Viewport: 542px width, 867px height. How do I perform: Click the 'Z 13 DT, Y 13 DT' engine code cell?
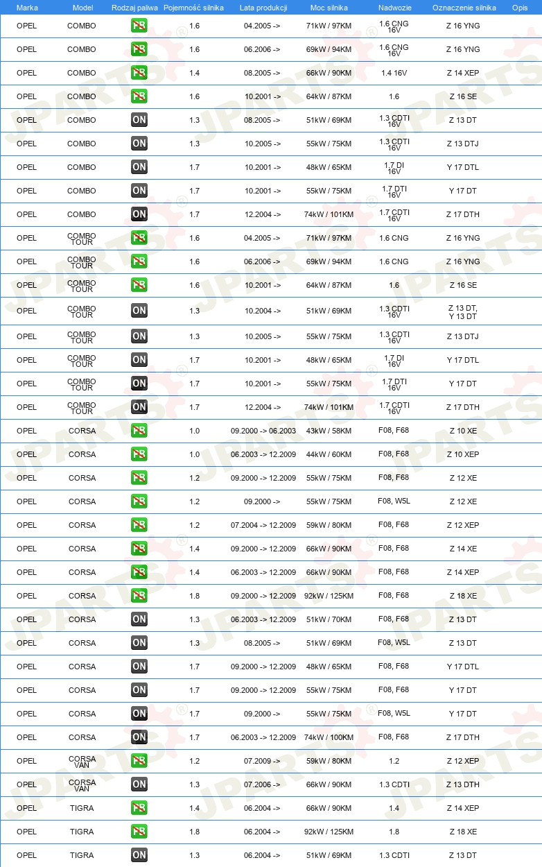(x=463, y=311)
